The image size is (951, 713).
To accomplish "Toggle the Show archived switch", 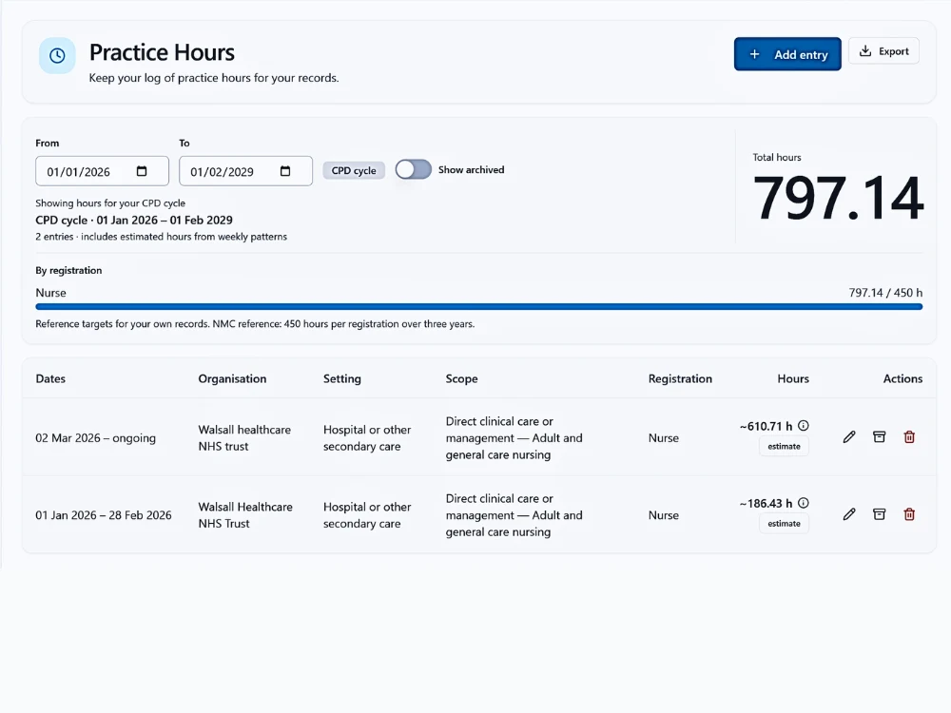I will (413, 170).
